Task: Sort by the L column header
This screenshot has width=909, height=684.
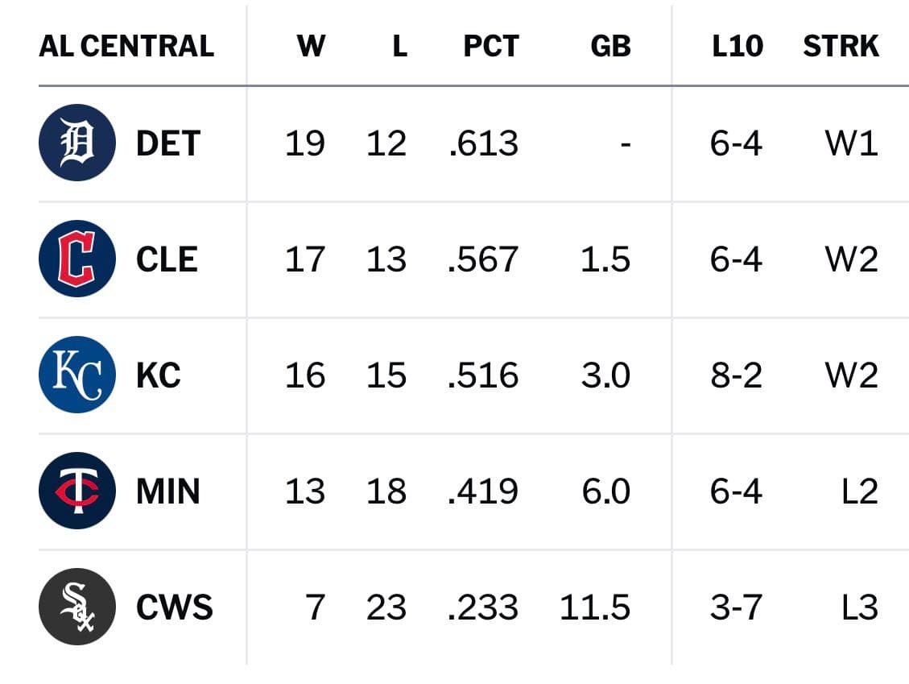Action: 399,47
